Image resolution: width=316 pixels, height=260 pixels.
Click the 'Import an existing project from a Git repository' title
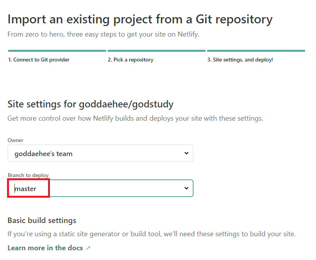pyautogui.click(x=140, y=19)
